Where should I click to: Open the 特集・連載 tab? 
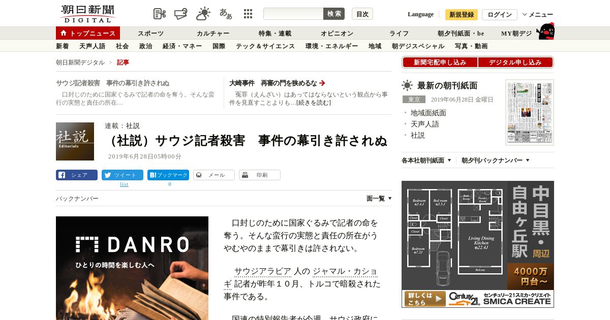click(x=275, y=34)
